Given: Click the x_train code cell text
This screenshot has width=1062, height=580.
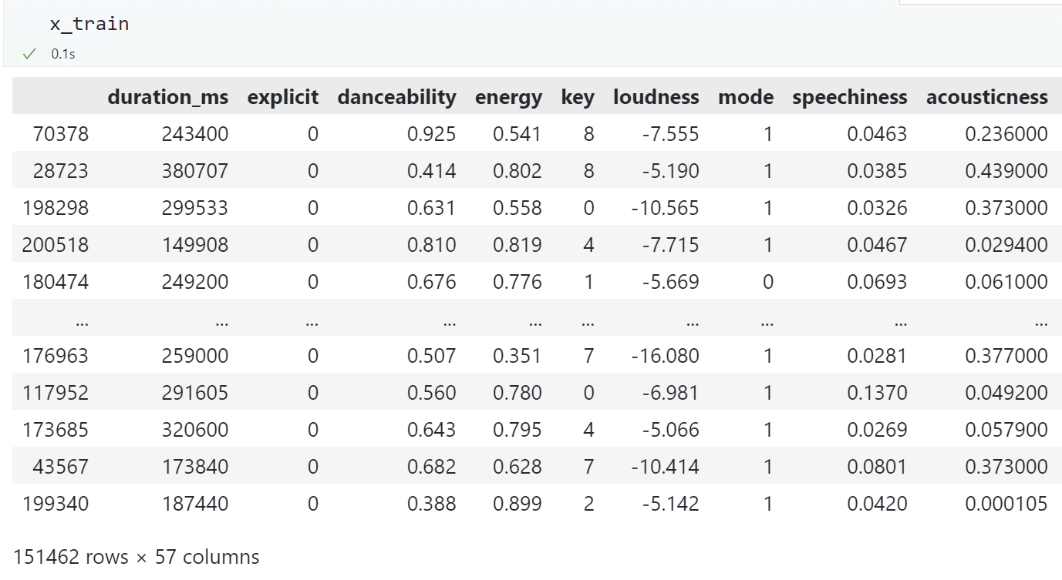Looking at the screenshot, I should tap(89, 24).
